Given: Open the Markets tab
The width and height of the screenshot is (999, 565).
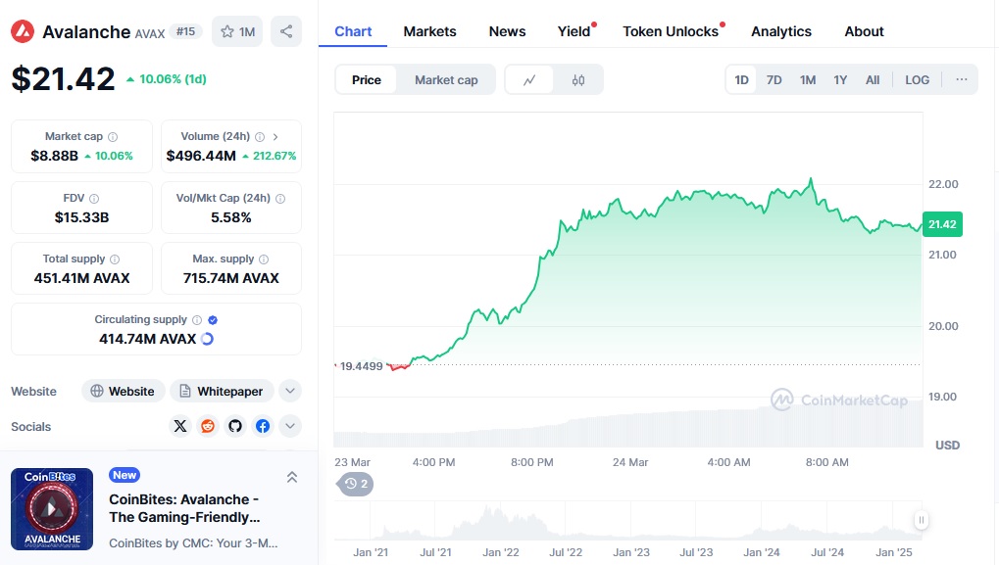Looking at the screenshot, I should click(430, 31).
